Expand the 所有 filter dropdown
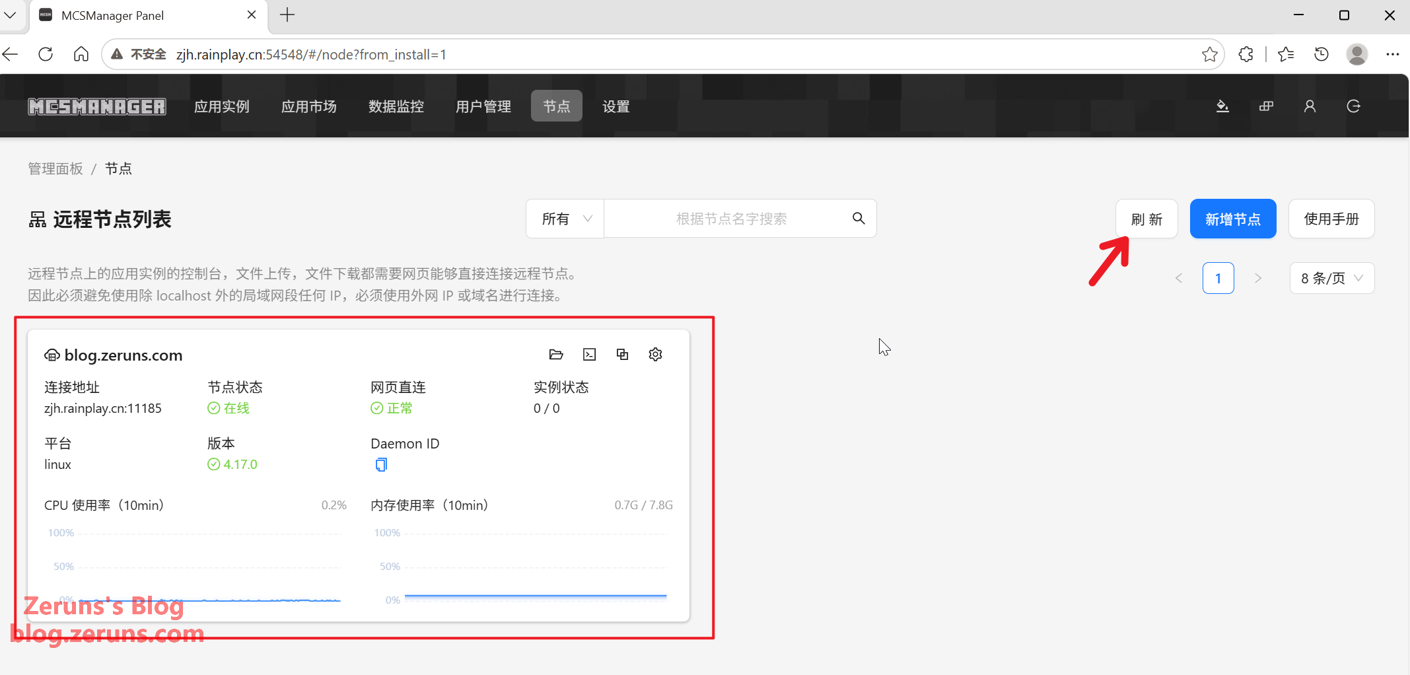 click(565, 219)
